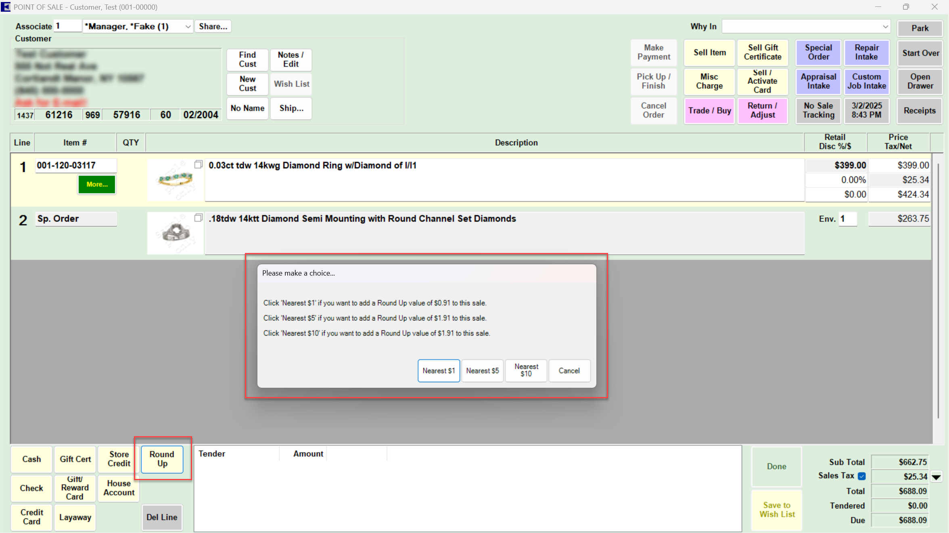
Task: Choose the Nearest $5 round up option
Action: pos(482,370)
